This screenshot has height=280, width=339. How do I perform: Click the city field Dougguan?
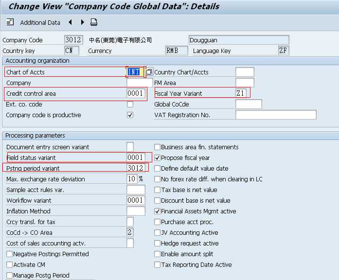[x=239, y=40]
